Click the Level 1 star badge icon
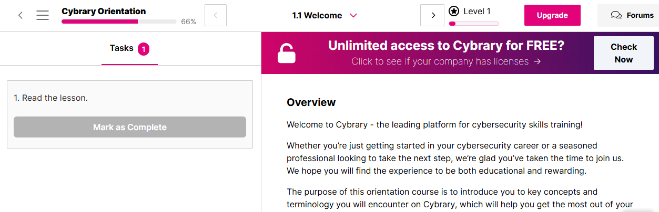Screen dimensions: 659x212 (454, 11)
